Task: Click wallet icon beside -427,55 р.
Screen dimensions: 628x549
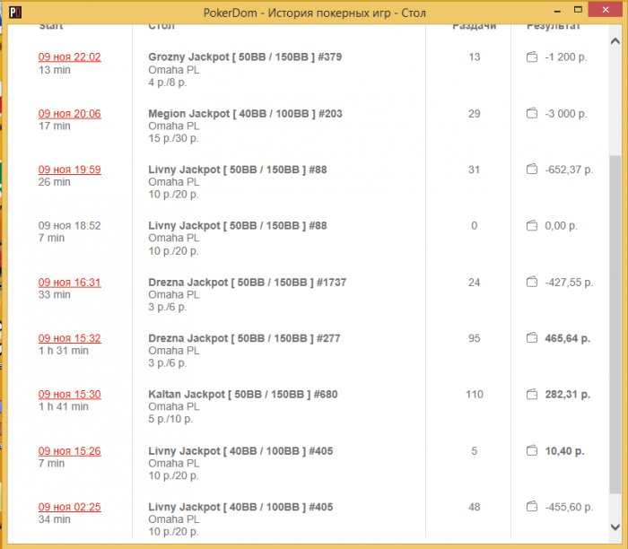Action: click(x=532, y=283)
